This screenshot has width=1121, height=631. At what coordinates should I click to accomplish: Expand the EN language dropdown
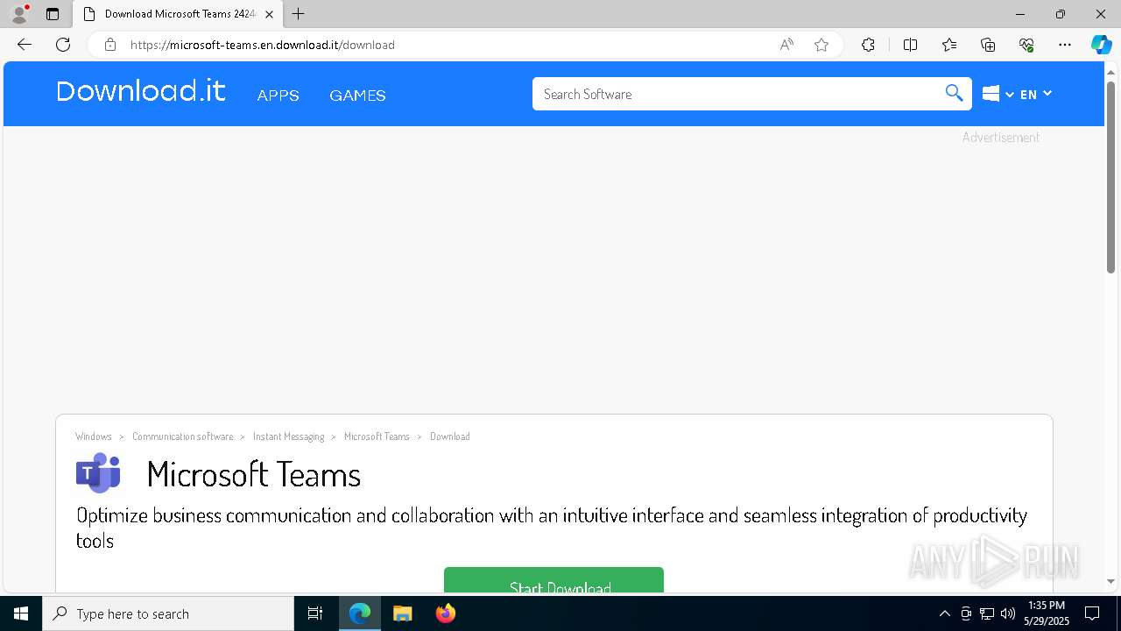point(1036,94)
